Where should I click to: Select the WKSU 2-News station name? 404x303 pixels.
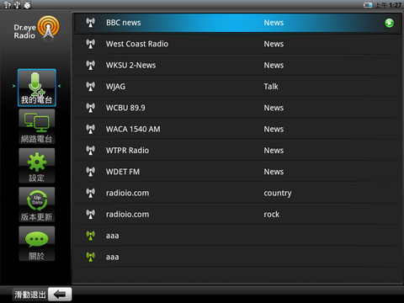click(x=130, y=66)
